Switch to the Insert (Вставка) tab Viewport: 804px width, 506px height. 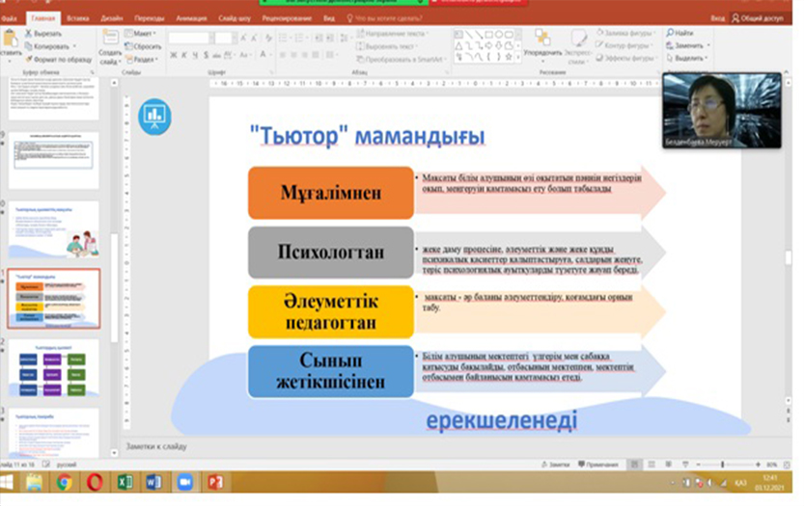(x=78, y=17)
